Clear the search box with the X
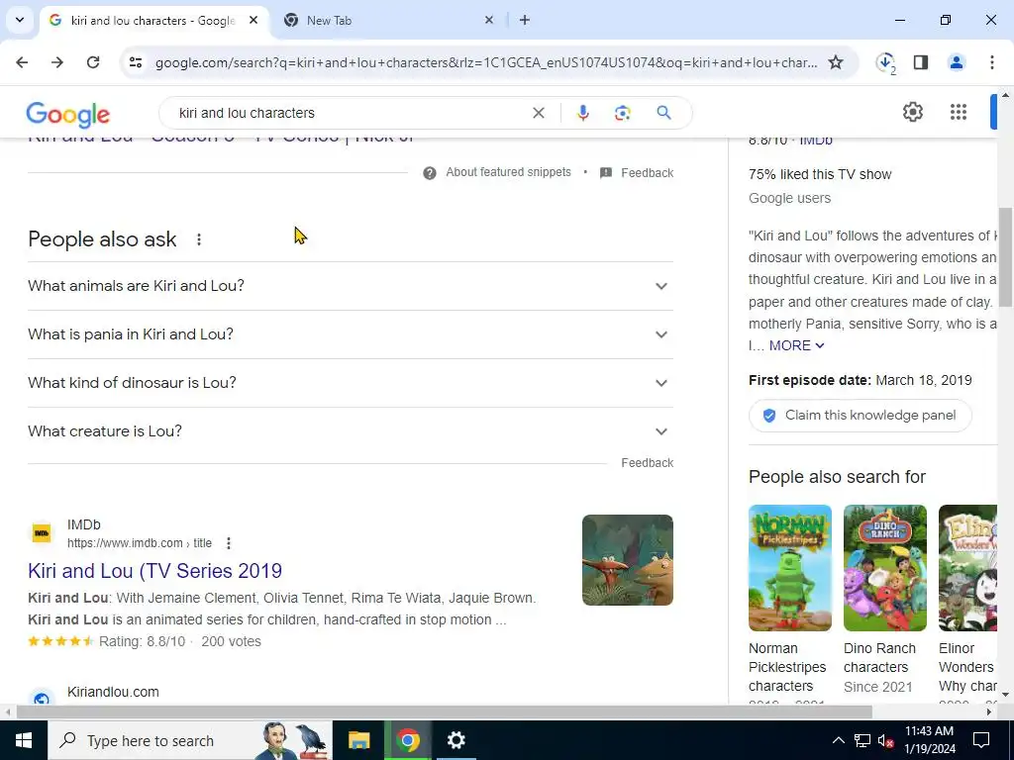Screen dimensions: 1014x760 click(538, 113)
